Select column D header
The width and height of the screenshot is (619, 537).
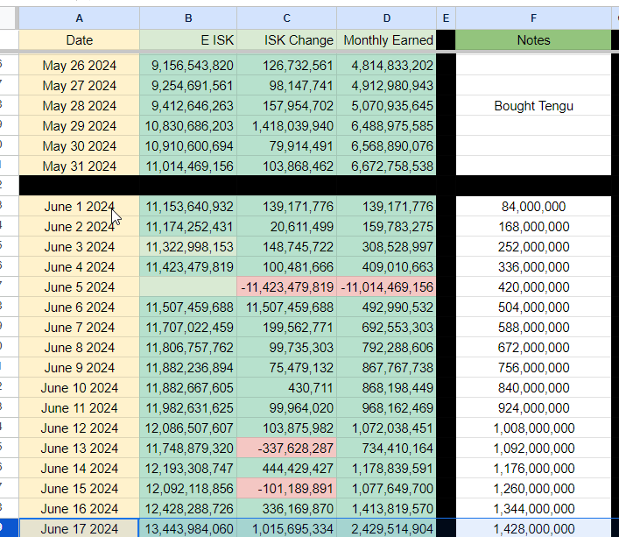click(386, 18)
